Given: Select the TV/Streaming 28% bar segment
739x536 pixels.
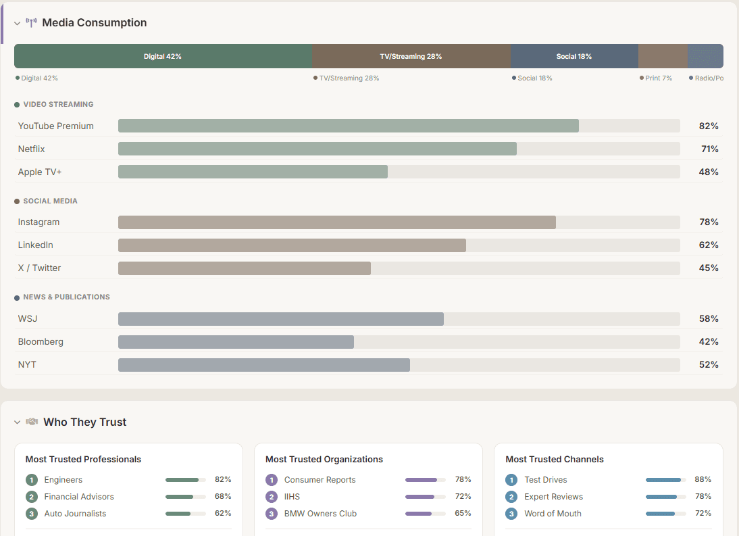Looking at the screenshot, I should coord(411,56).
